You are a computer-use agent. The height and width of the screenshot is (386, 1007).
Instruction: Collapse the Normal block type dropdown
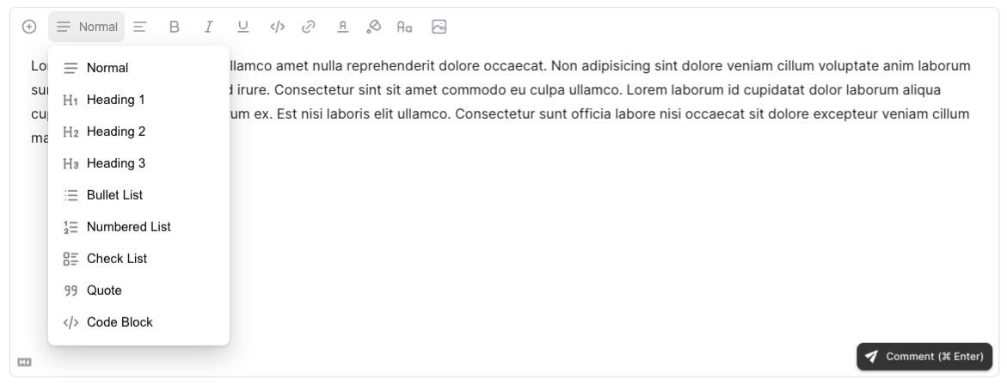[86, 27]
